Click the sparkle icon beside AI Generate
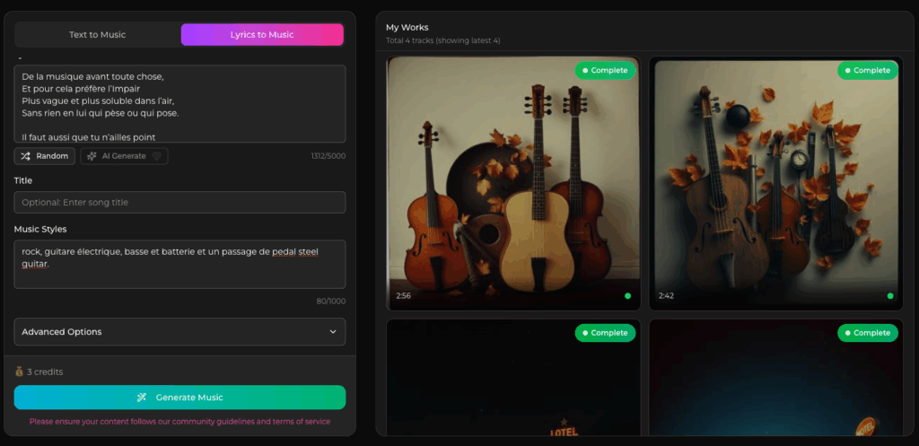 tap(92, 156)
